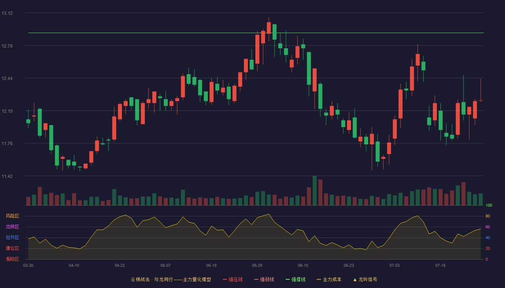Toggle the 龙吟信号 legend entry
Image resolution: width=505 pixels, height=288 pixels.
(x=365, y=279)
